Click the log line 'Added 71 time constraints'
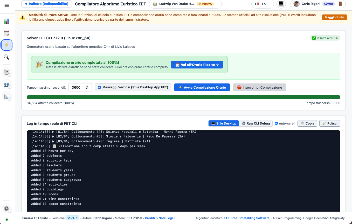This screenshot has width=352, height=224. (55, 199)
